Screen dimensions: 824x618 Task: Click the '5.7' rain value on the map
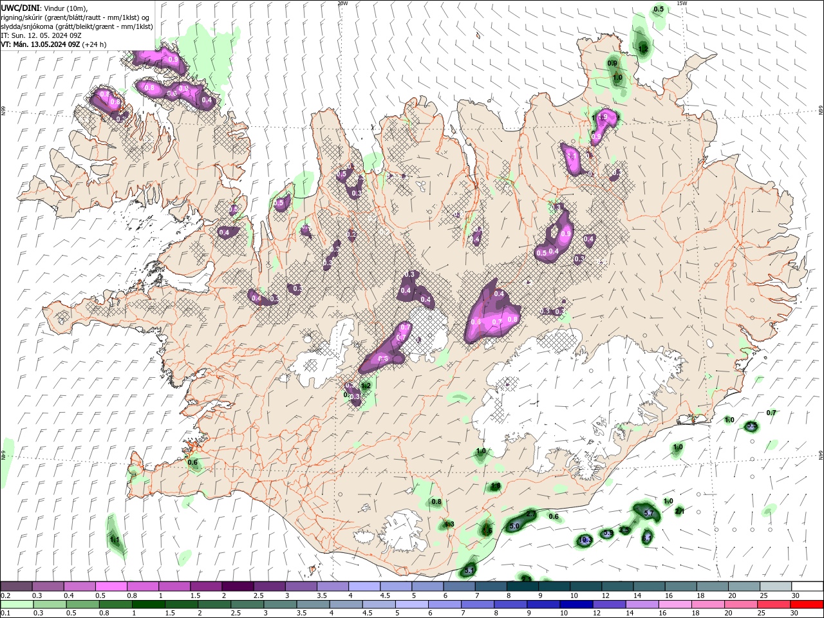649,513
